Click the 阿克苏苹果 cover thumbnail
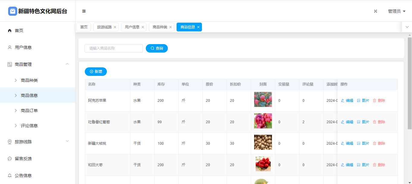The image size is (412, 184). (x=263, y=99)
